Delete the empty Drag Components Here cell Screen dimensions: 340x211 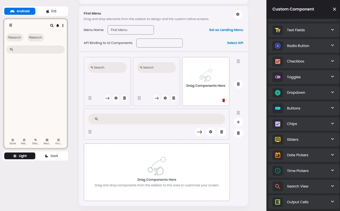tap(224, 100)
